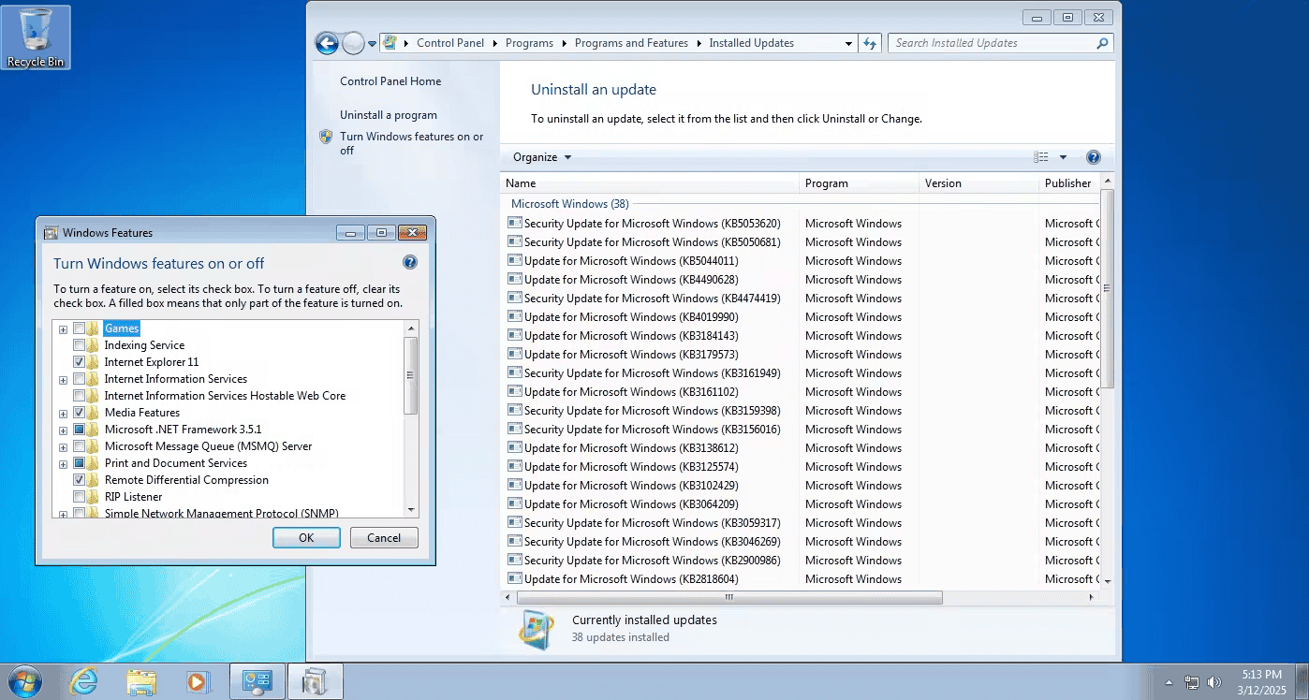Click the network tray icon
1309x700 pixels.
tap(1192, 682)
